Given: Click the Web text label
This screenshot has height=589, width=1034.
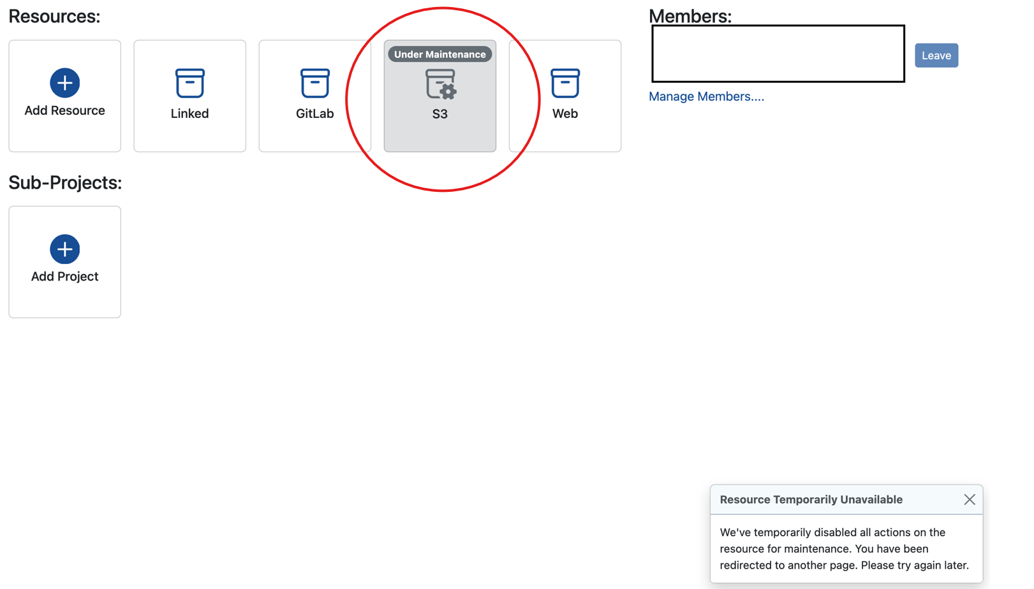Looking at the screenshot, I should (x=565, y=113).
